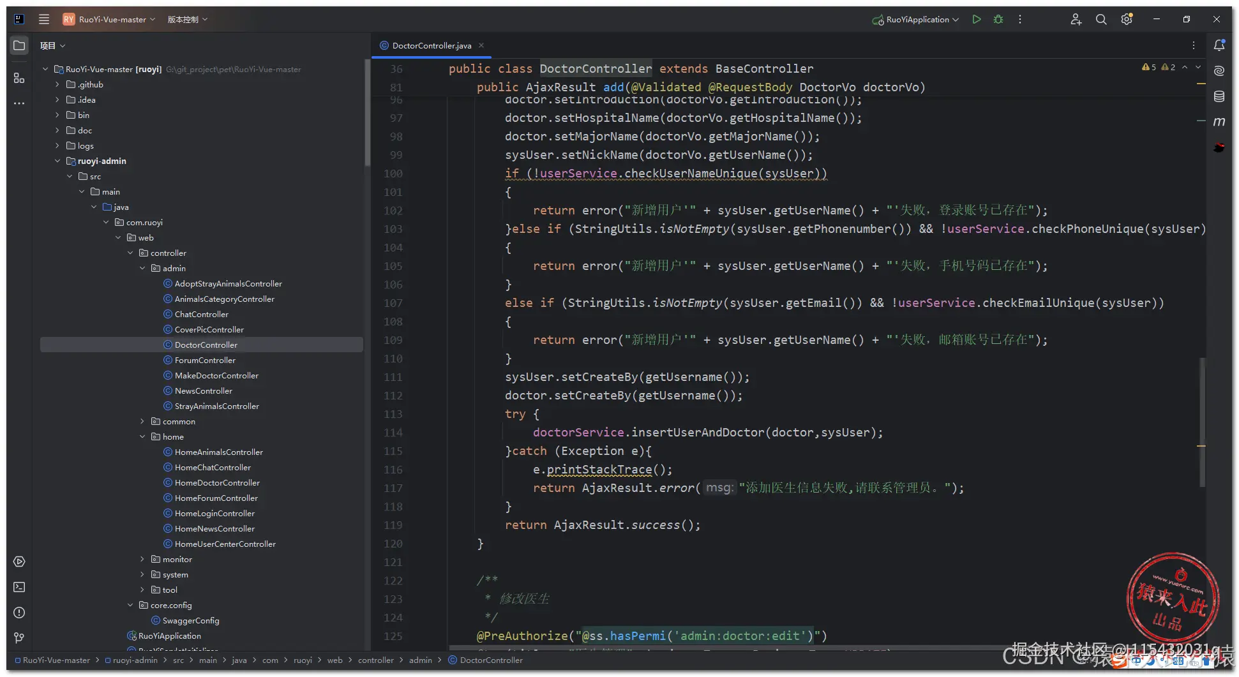
Task: Jump to next highlighted error arrow
Action: [x=1198, y=67]
